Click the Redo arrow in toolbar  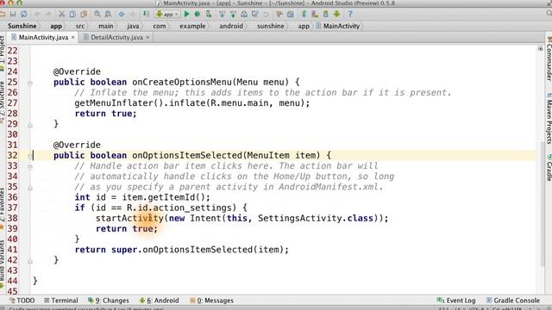click(x=48, y=14)
